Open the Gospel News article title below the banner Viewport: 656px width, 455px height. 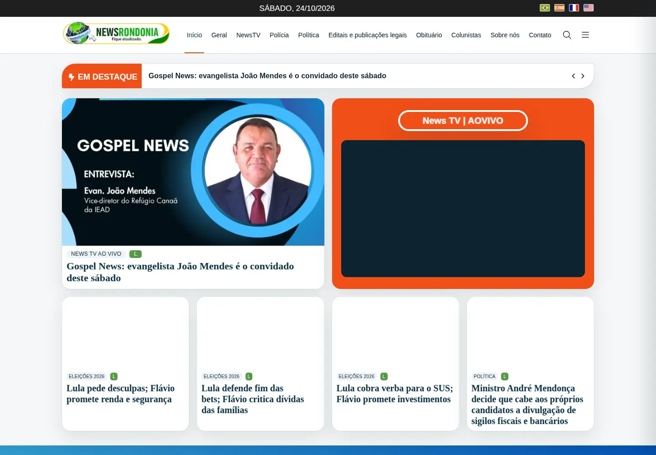180,272
